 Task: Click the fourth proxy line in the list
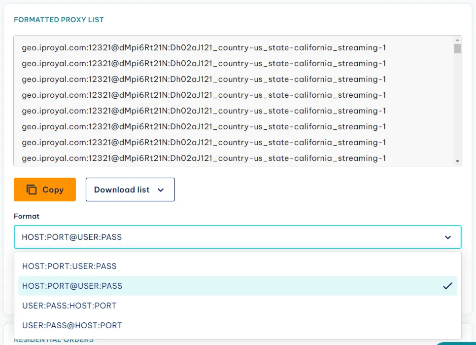204,95
